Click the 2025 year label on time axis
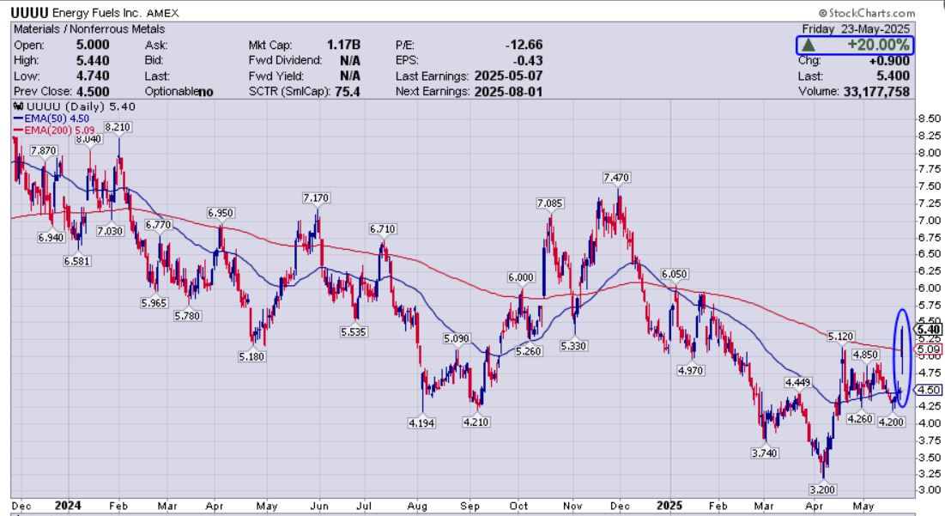 [669, 505]
